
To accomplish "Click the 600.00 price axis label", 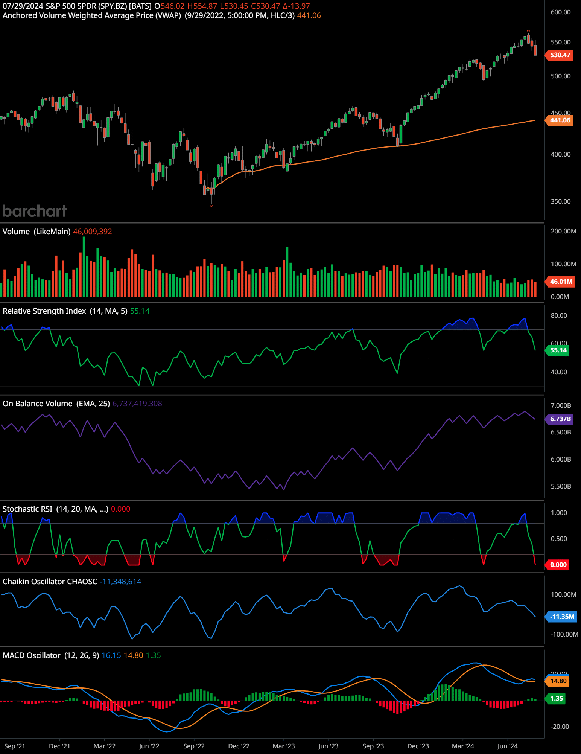I will point(561,12).
